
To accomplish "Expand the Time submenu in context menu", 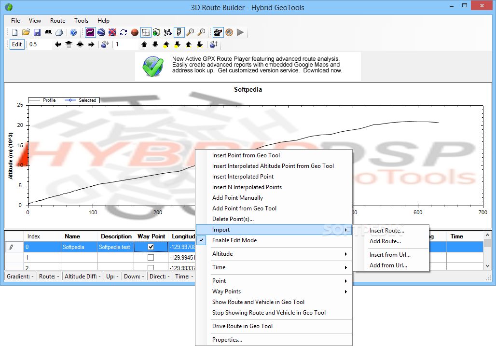I will click(274, 267).
